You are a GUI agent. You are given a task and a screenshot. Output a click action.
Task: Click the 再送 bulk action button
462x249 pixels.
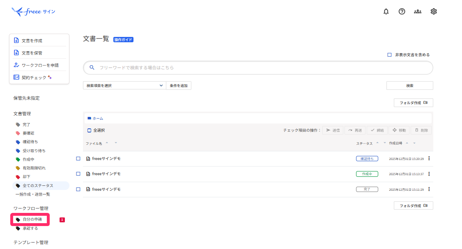[x=355, y=130]
